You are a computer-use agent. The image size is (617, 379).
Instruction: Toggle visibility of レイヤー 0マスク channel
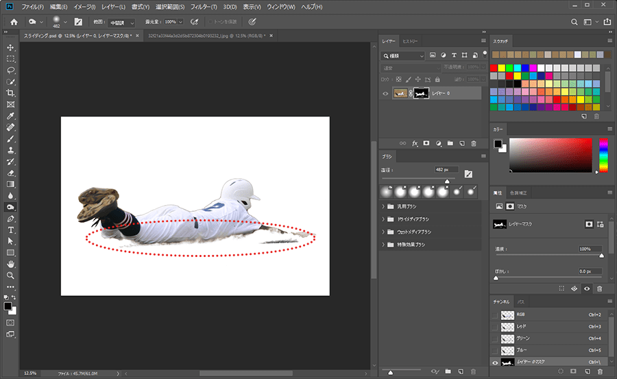(495, 363)
